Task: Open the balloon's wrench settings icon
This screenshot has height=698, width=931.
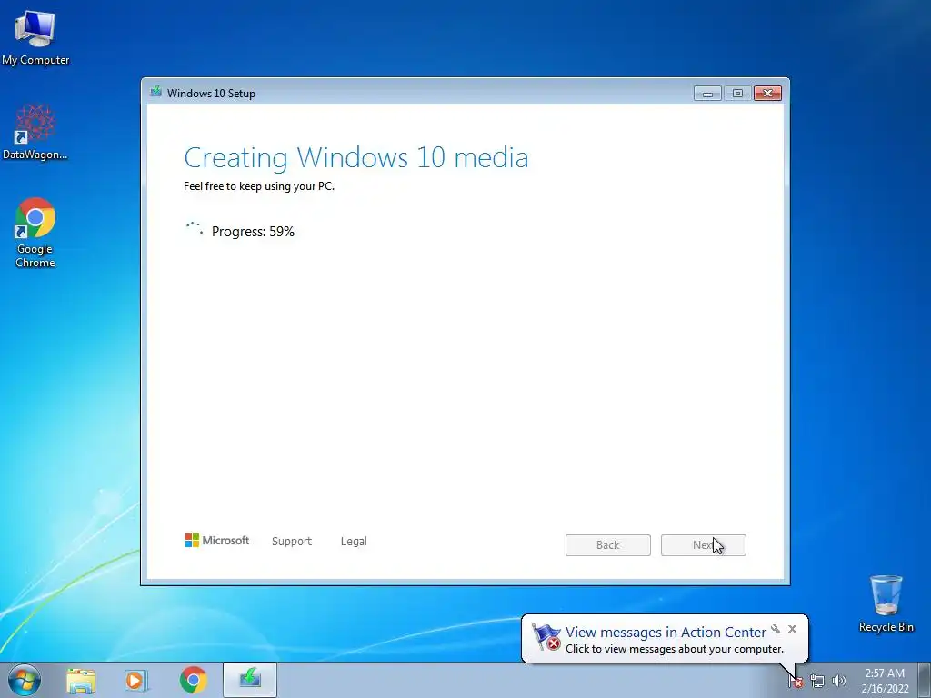Action: click(776, 629)
